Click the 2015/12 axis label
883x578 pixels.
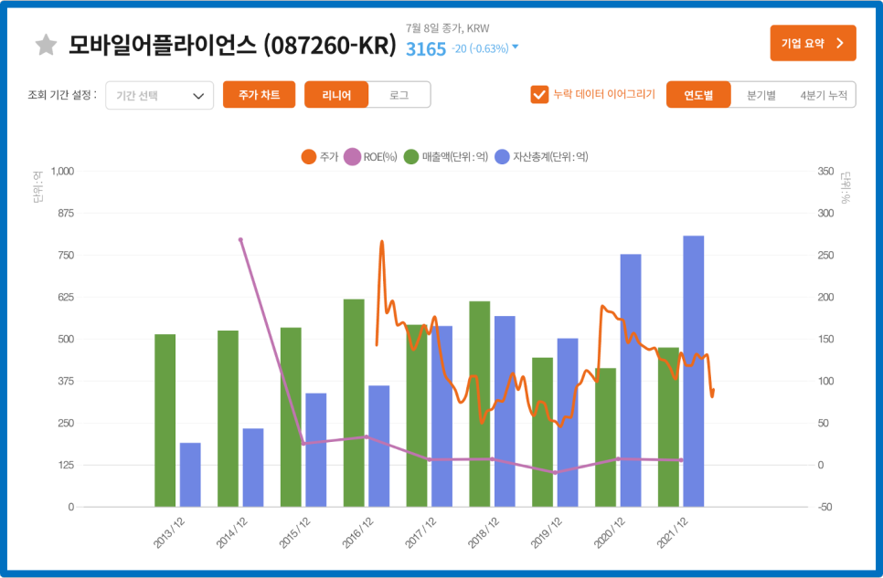click(294, 532)
